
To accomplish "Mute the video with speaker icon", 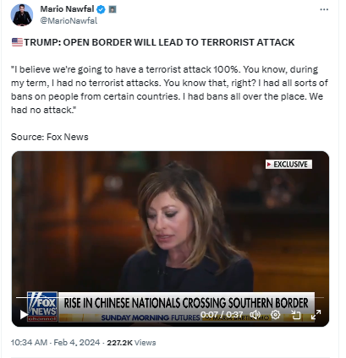I will (x=255, y=314).
